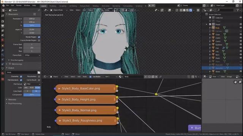Open the View Layer properties tab
Screen dimensions: 243x136
click(3, 31)
